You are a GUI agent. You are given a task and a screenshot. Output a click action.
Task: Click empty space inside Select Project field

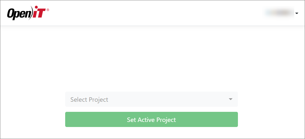(168, 99)
